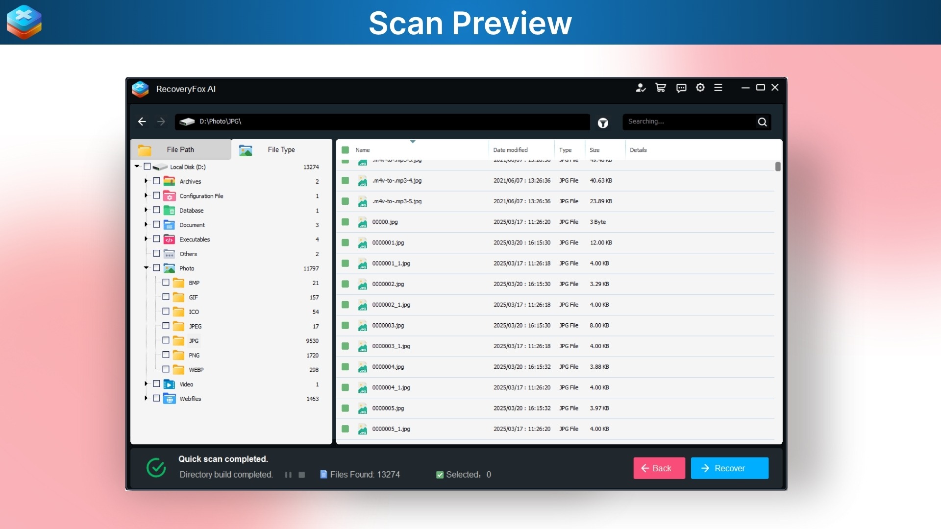Image resolution: width=941 pixels, height=529 pixels.
Task: Select the JPG folder checkbox
Action: click(x=165, y=340)
